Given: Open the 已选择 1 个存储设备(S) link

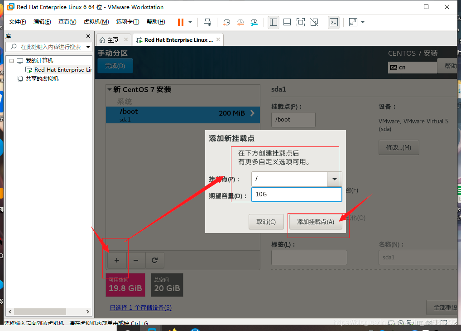Looking at the screenshot, I should click(141, 308).
